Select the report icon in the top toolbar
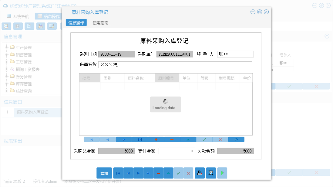Viewport: 333px width, 187px height. [x=18, y=26]
